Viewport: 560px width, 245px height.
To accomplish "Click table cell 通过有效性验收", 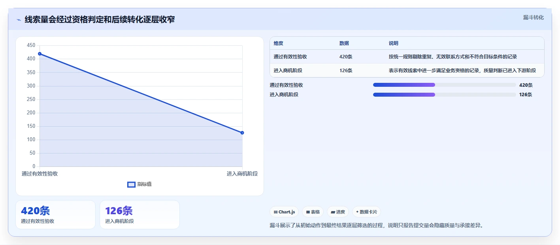I will 290,57.
